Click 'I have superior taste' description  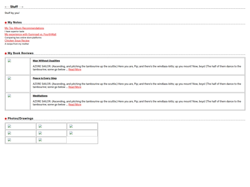[14, 31]
